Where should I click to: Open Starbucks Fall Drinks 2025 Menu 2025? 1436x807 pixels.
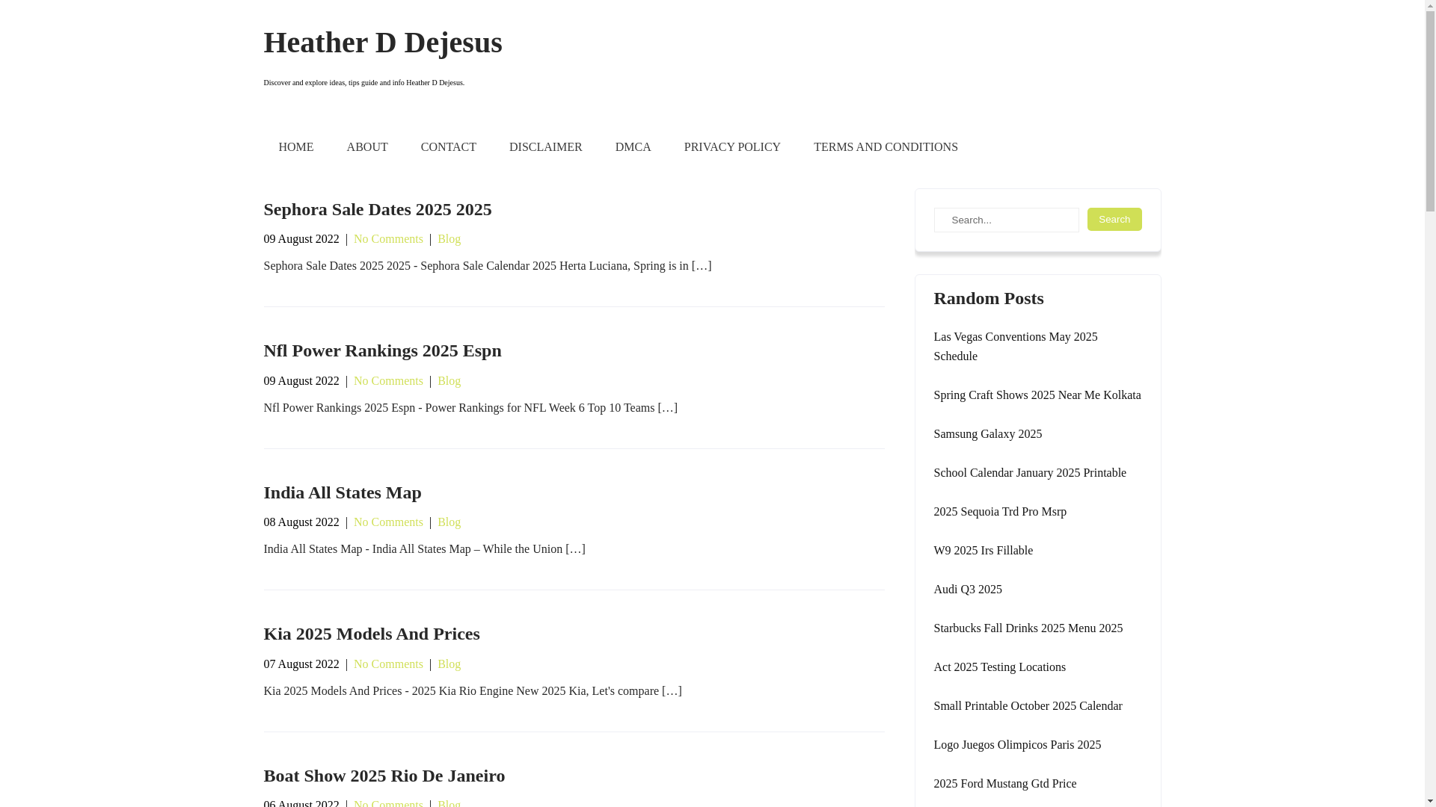1028,628
